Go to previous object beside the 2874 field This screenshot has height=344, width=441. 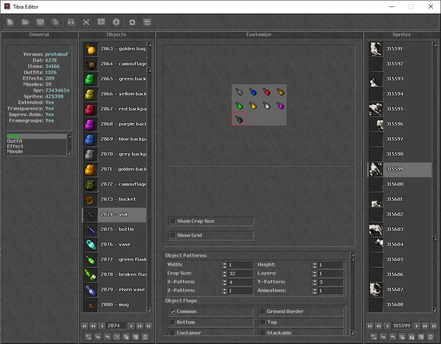click(102, 326)
